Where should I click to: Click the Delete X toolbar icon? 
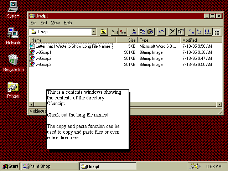172,32
